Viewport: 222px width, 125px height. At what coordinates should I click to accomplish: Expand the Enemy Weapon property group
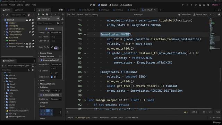point(47,56)
